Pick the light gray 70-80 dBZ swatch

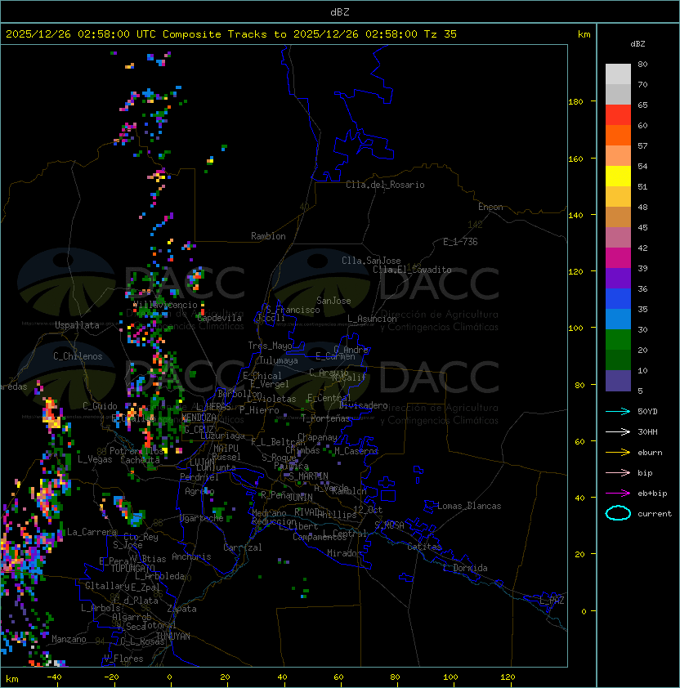[618, 74]
